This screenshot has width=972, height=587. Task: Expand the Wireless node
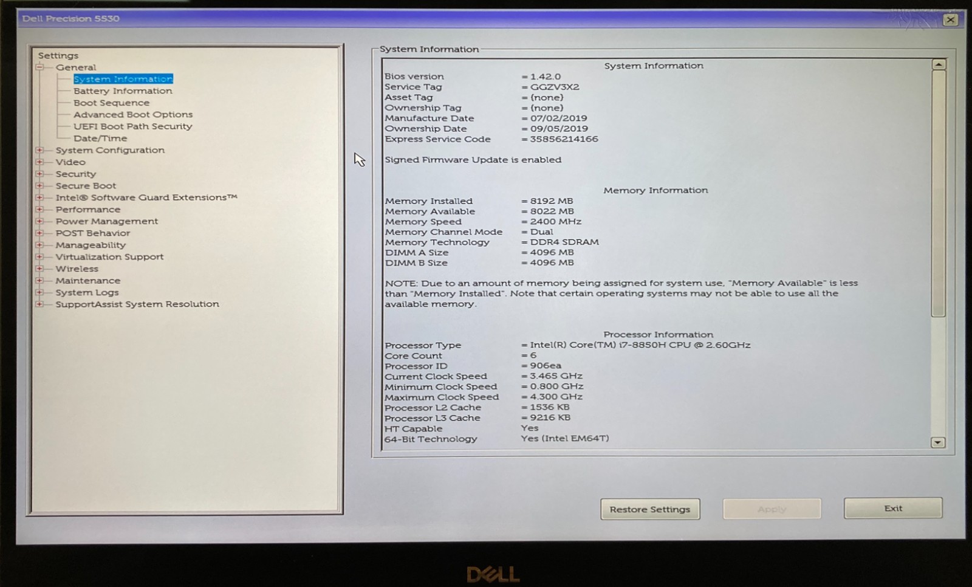[39, 269]
